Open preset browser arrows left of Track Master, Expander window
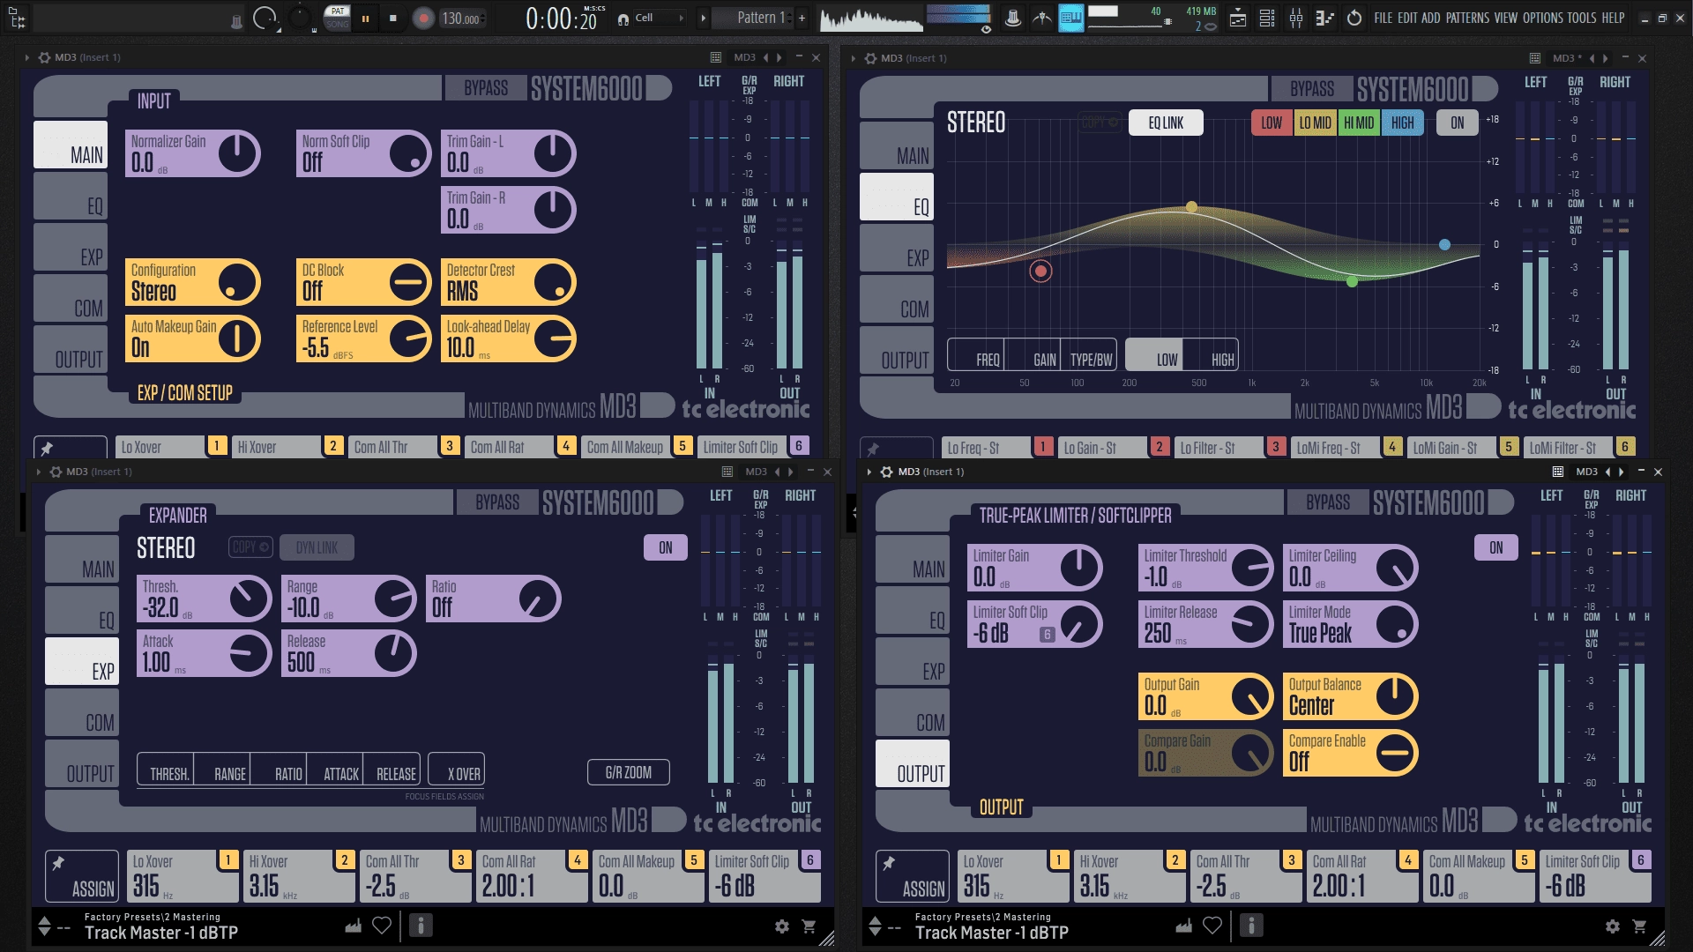Viewport: 1693px width, 952px height. (x=44, y=926)
